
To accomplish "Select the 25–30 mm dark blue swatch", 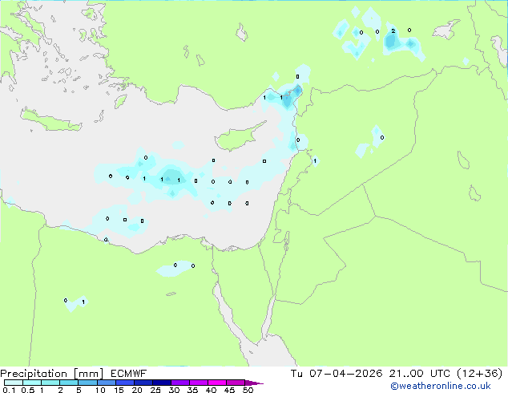I will [162, 383].
